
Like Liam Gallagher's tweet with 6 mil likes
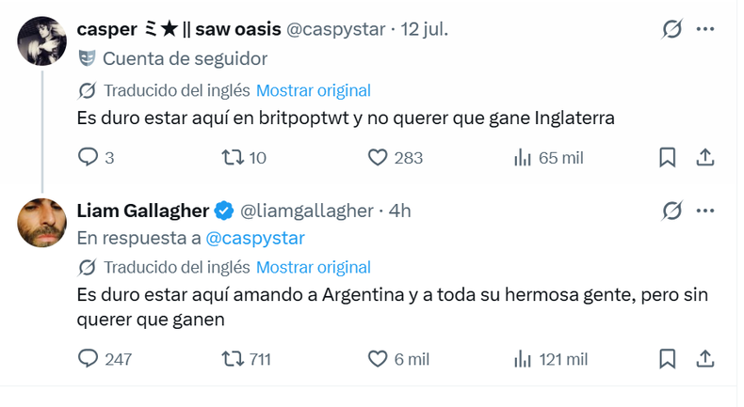click(x=398, y=359)
